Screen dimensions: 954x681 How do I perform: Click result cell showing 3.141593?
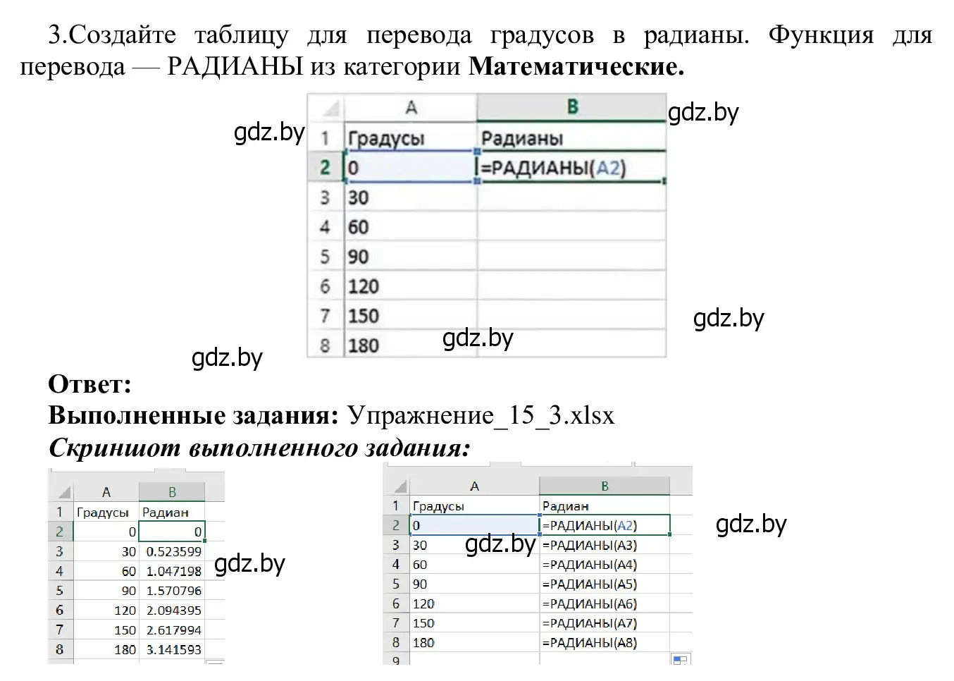pos(172,649)
